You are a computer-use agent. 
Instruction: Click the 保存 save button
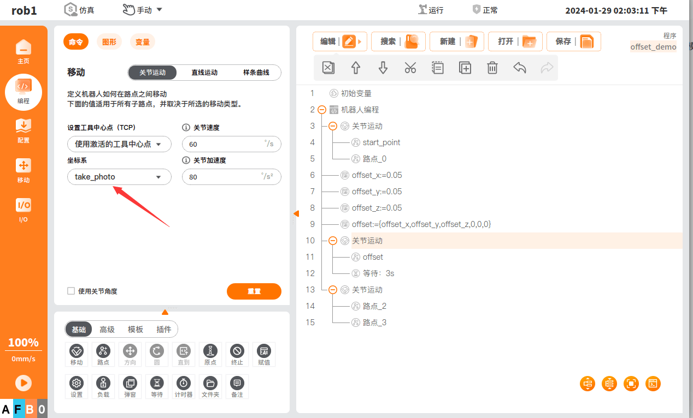573,41
